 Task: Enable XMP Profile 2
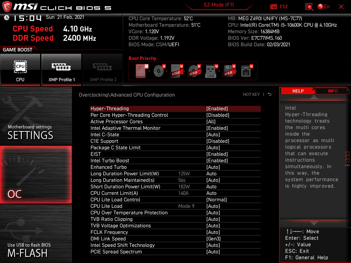[x=103, y=70]
